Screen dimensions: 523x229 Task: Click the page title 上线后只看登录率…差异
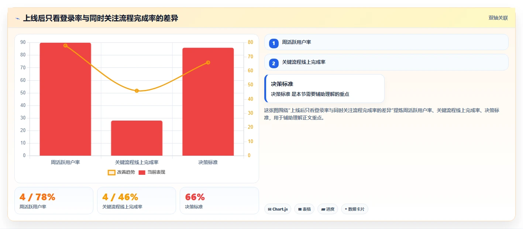tap(100, 18)
